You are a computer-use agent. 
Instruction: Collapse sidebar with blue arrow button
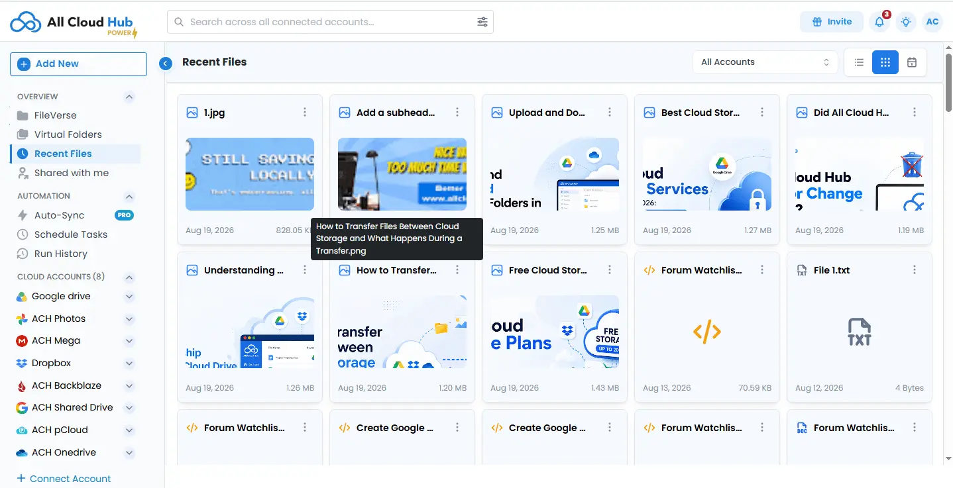pyautogui.click(x=166, y=64)
